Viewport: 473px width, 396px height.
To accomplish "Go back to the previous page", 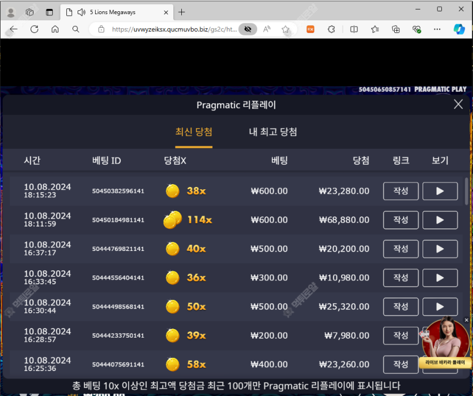I will coord(14,29).
